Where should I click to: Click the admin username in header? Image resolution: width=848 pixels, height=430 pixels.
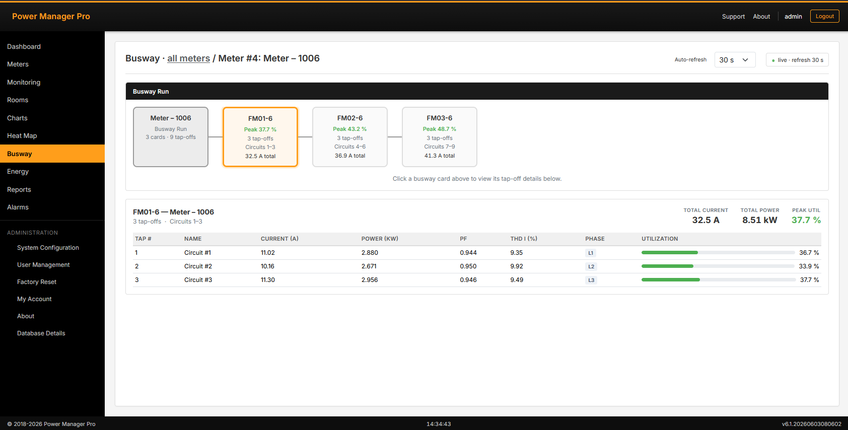pyautogui.click(x=793, y=17)
